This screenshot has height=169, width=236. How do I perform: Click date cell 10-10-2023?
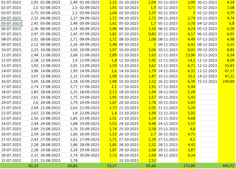pos(129,50)
